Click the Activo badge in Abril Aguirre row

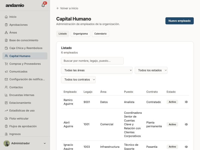(x=172, y=124)
